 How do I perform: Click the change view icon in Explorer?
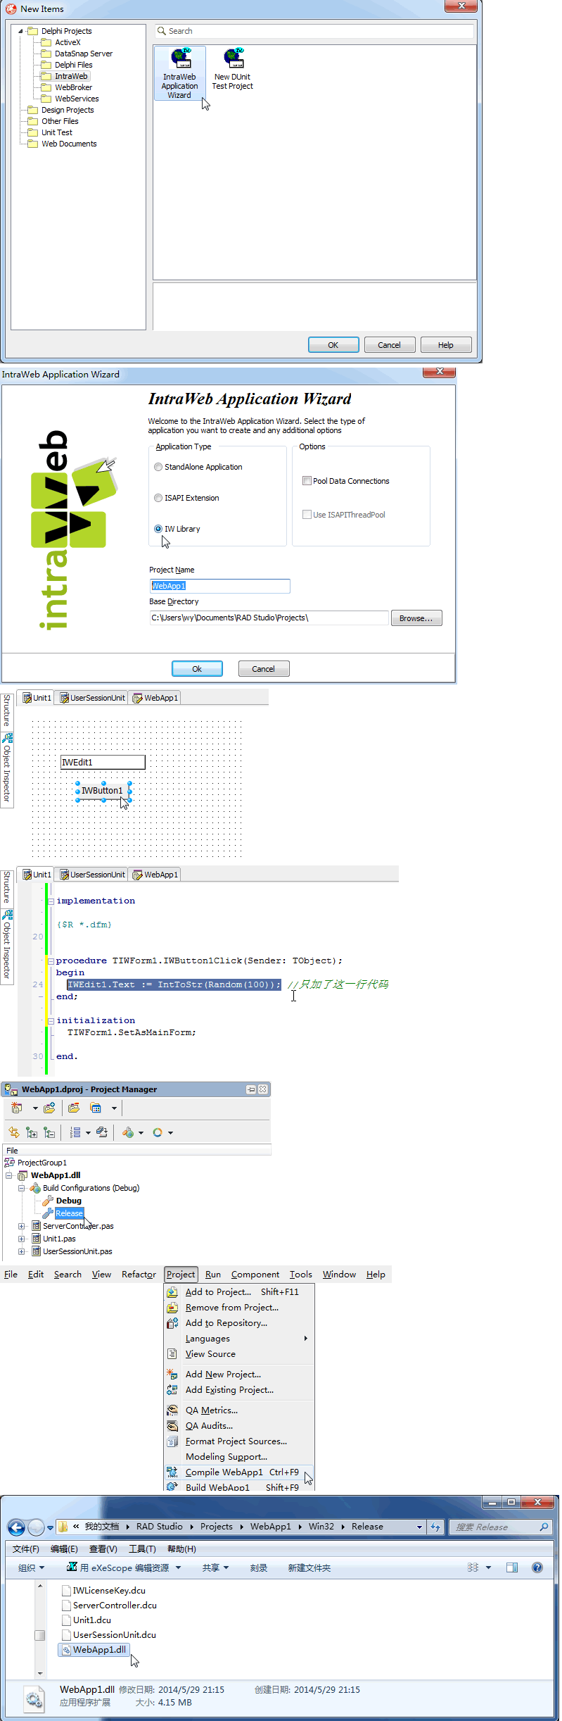473,1567
